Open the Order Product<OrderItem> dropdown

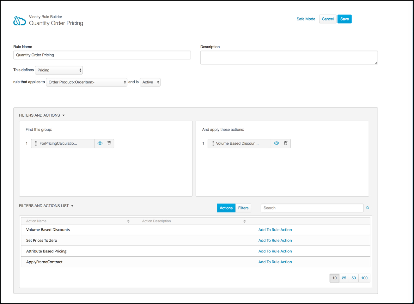coord(87,82)
